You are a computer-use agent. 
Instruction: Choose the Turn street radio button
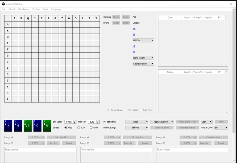pyautogui.click(x=79, y=127)
